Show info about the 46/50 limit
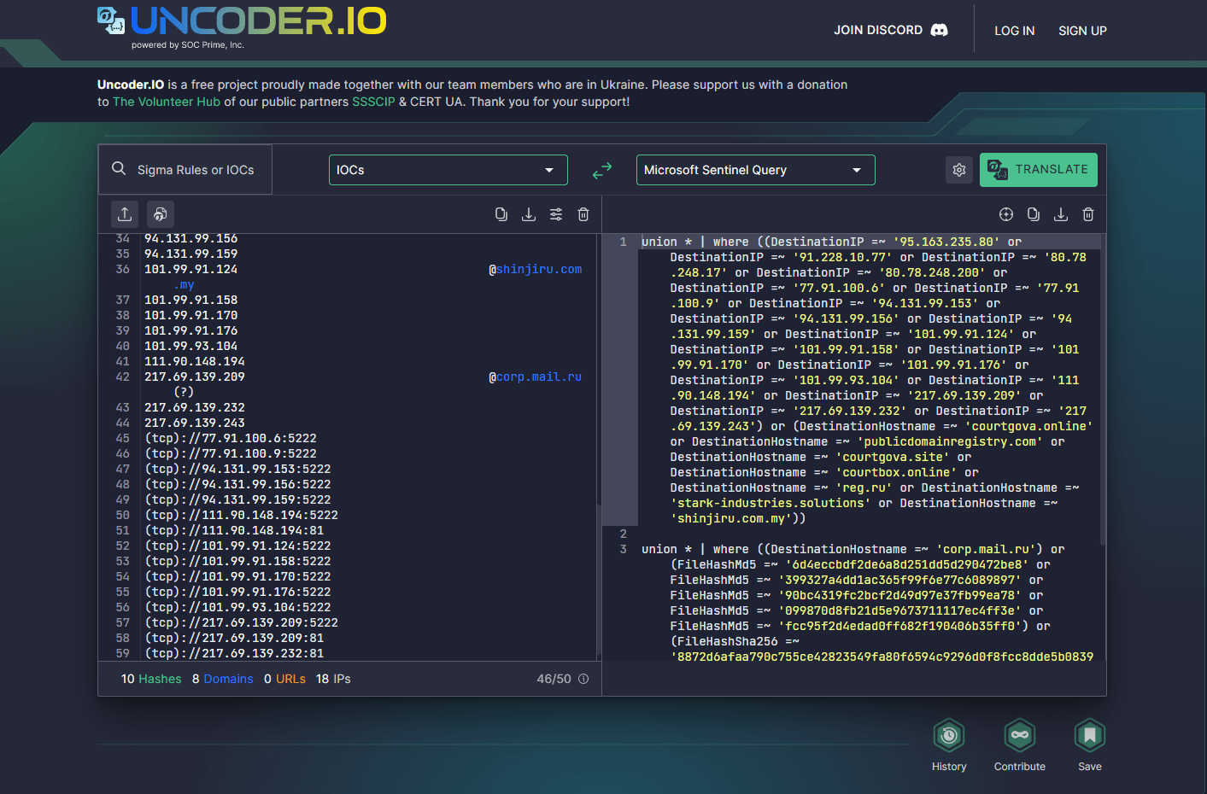The image size is (1207, 794). click(583, 679)
